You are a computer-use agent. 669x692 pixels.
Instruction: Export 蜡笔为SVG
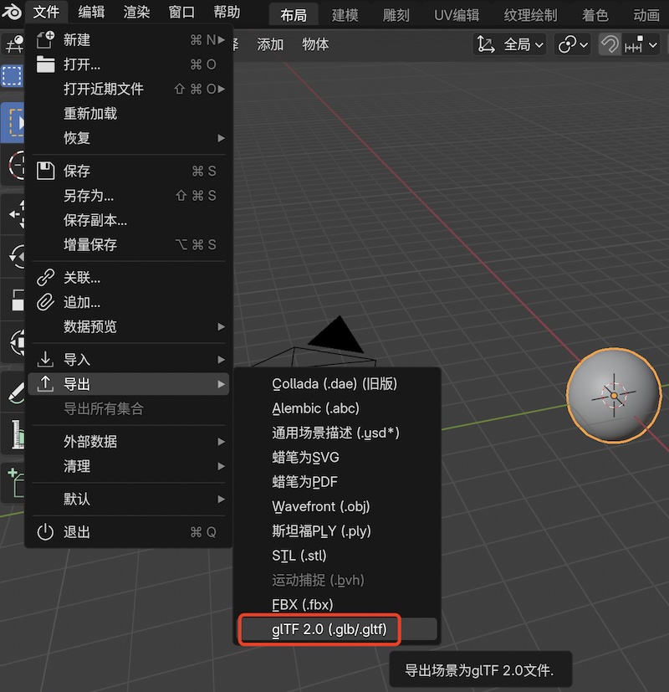pos(337,457)
